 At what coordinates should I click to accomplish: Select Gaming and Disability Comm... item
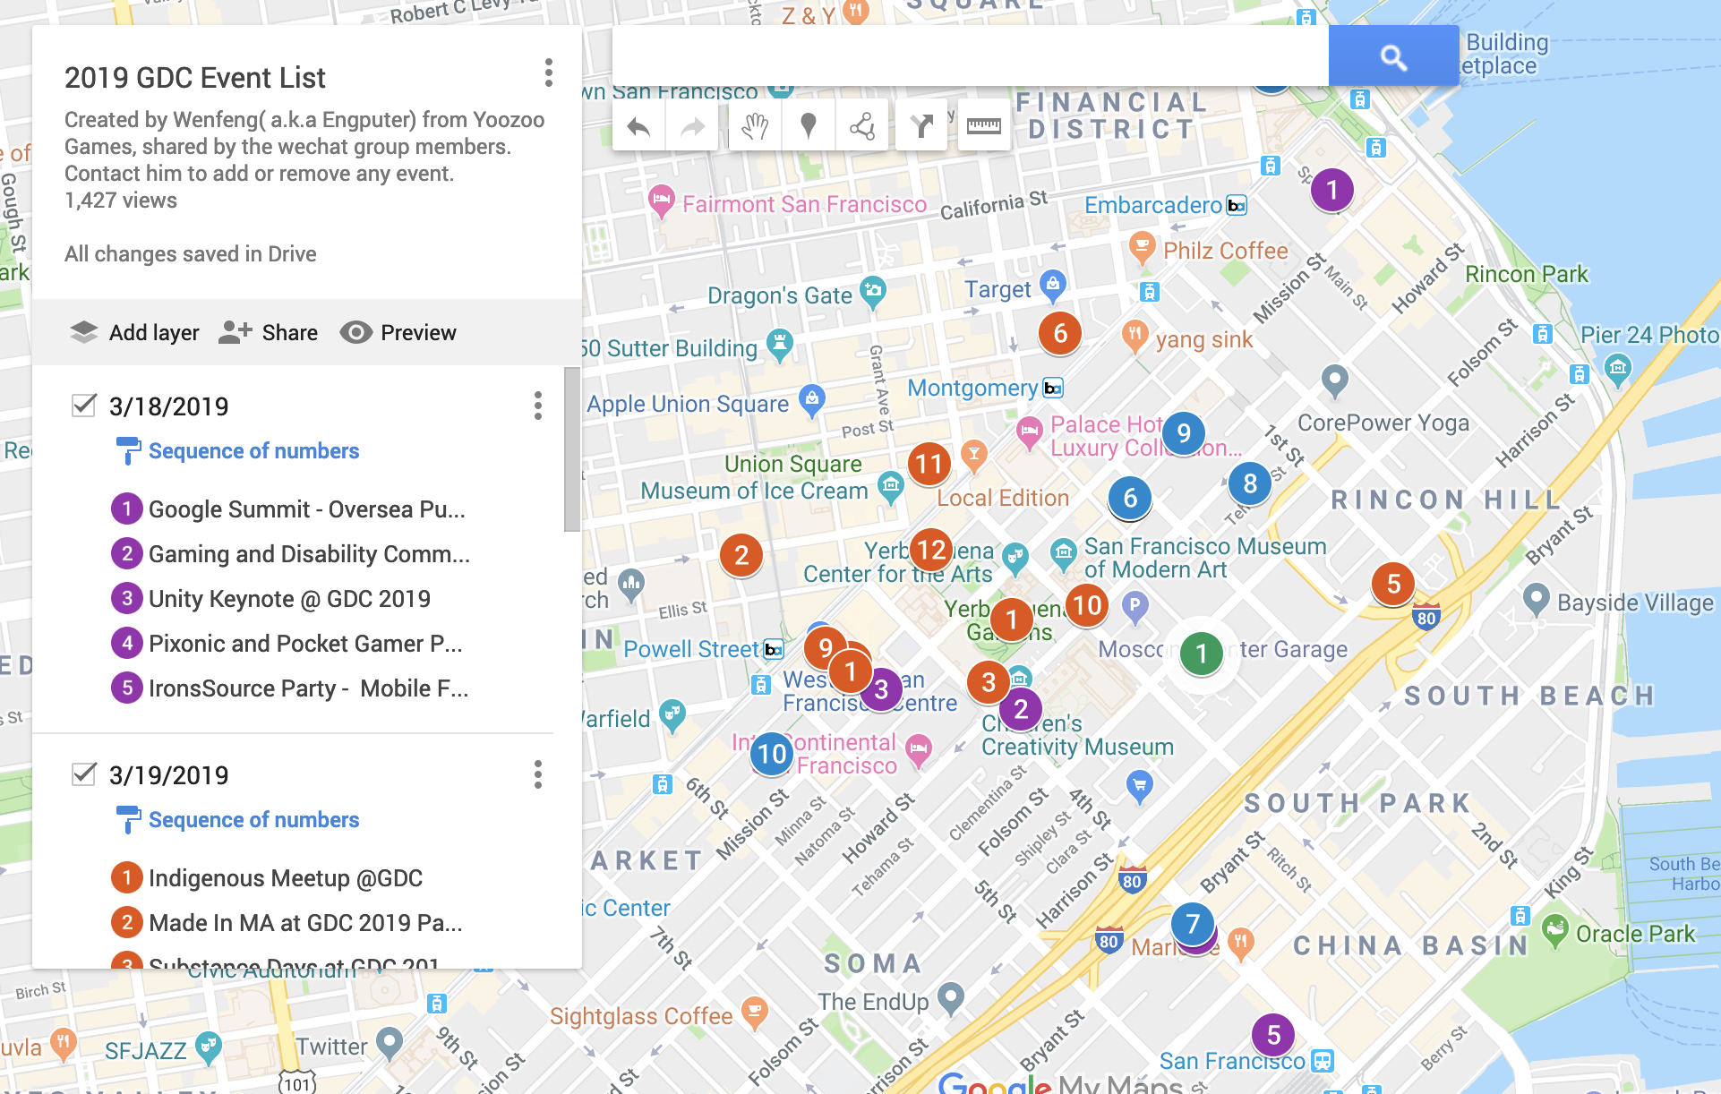290,554
